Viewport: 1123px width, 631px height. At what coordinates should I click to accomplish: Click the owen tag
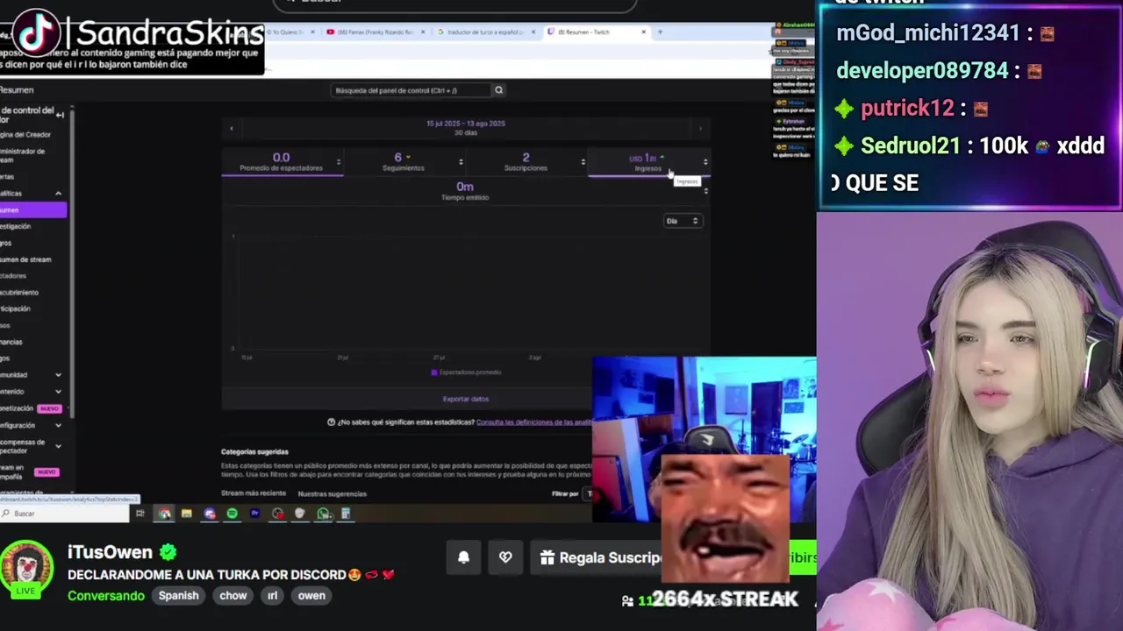point(311,596)
